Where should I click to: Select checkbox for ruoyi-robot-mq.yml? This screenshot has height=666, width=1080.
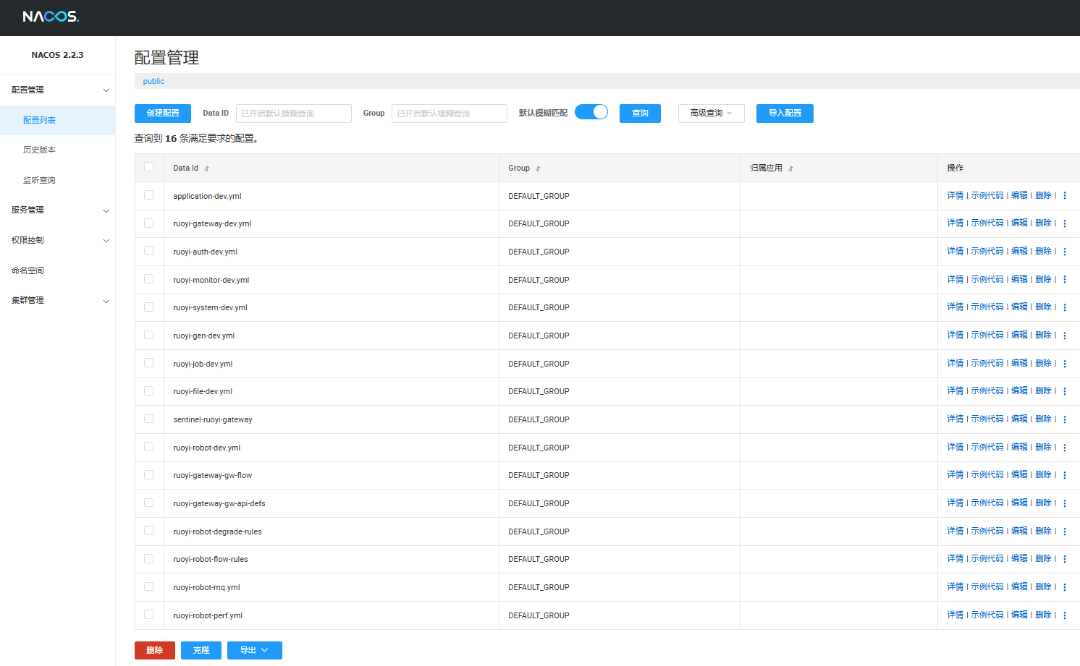(x=148, y=586)
